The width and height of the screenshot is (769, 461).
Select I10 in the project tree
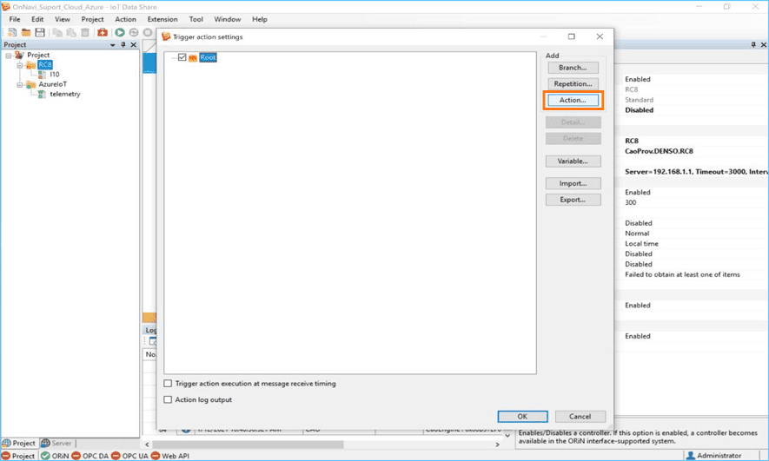[55, 75]
